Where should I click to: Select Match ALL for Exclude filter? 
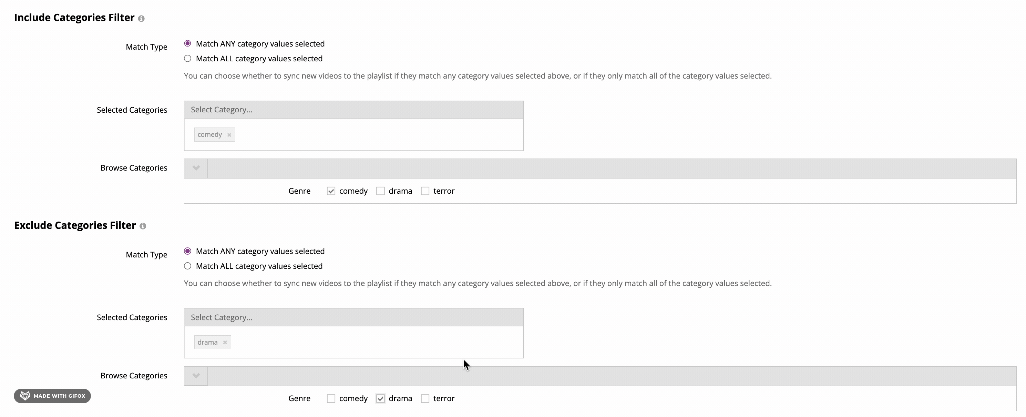(x=188, y=266)
